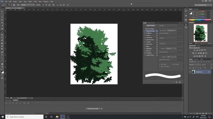Image resolution: width=213 pixels, height=119 pixels.
Task: Create a new brush from the Brush panel
Action: [x=180, y=82]
